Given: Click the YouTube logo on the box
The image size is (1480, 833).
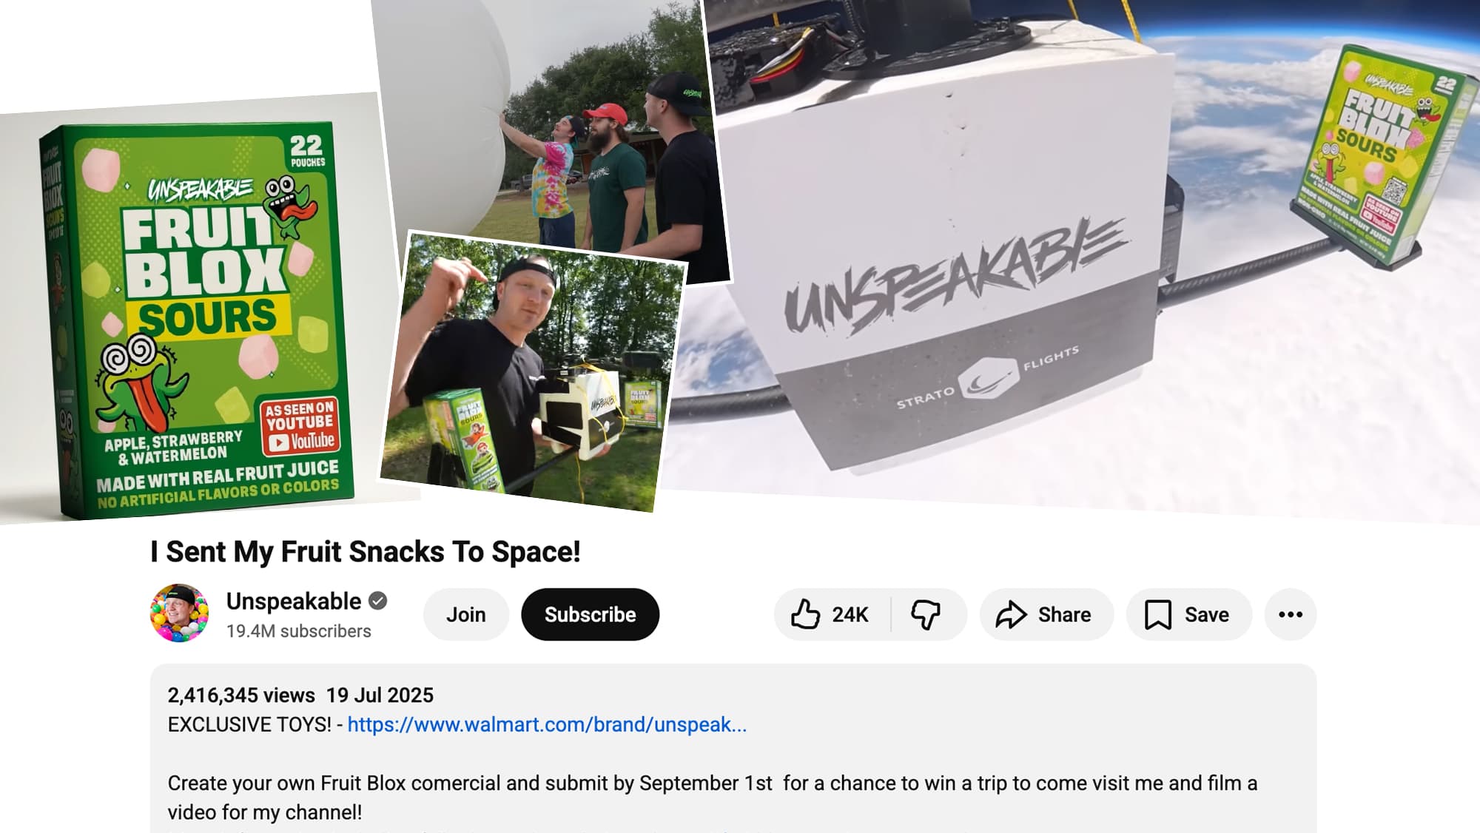Looking at the screenshot, I should (301, 442).
